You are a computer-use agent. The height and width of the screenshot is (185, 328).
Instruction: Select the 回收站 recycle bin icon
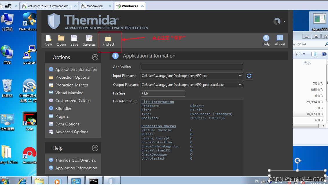(7, 88)
